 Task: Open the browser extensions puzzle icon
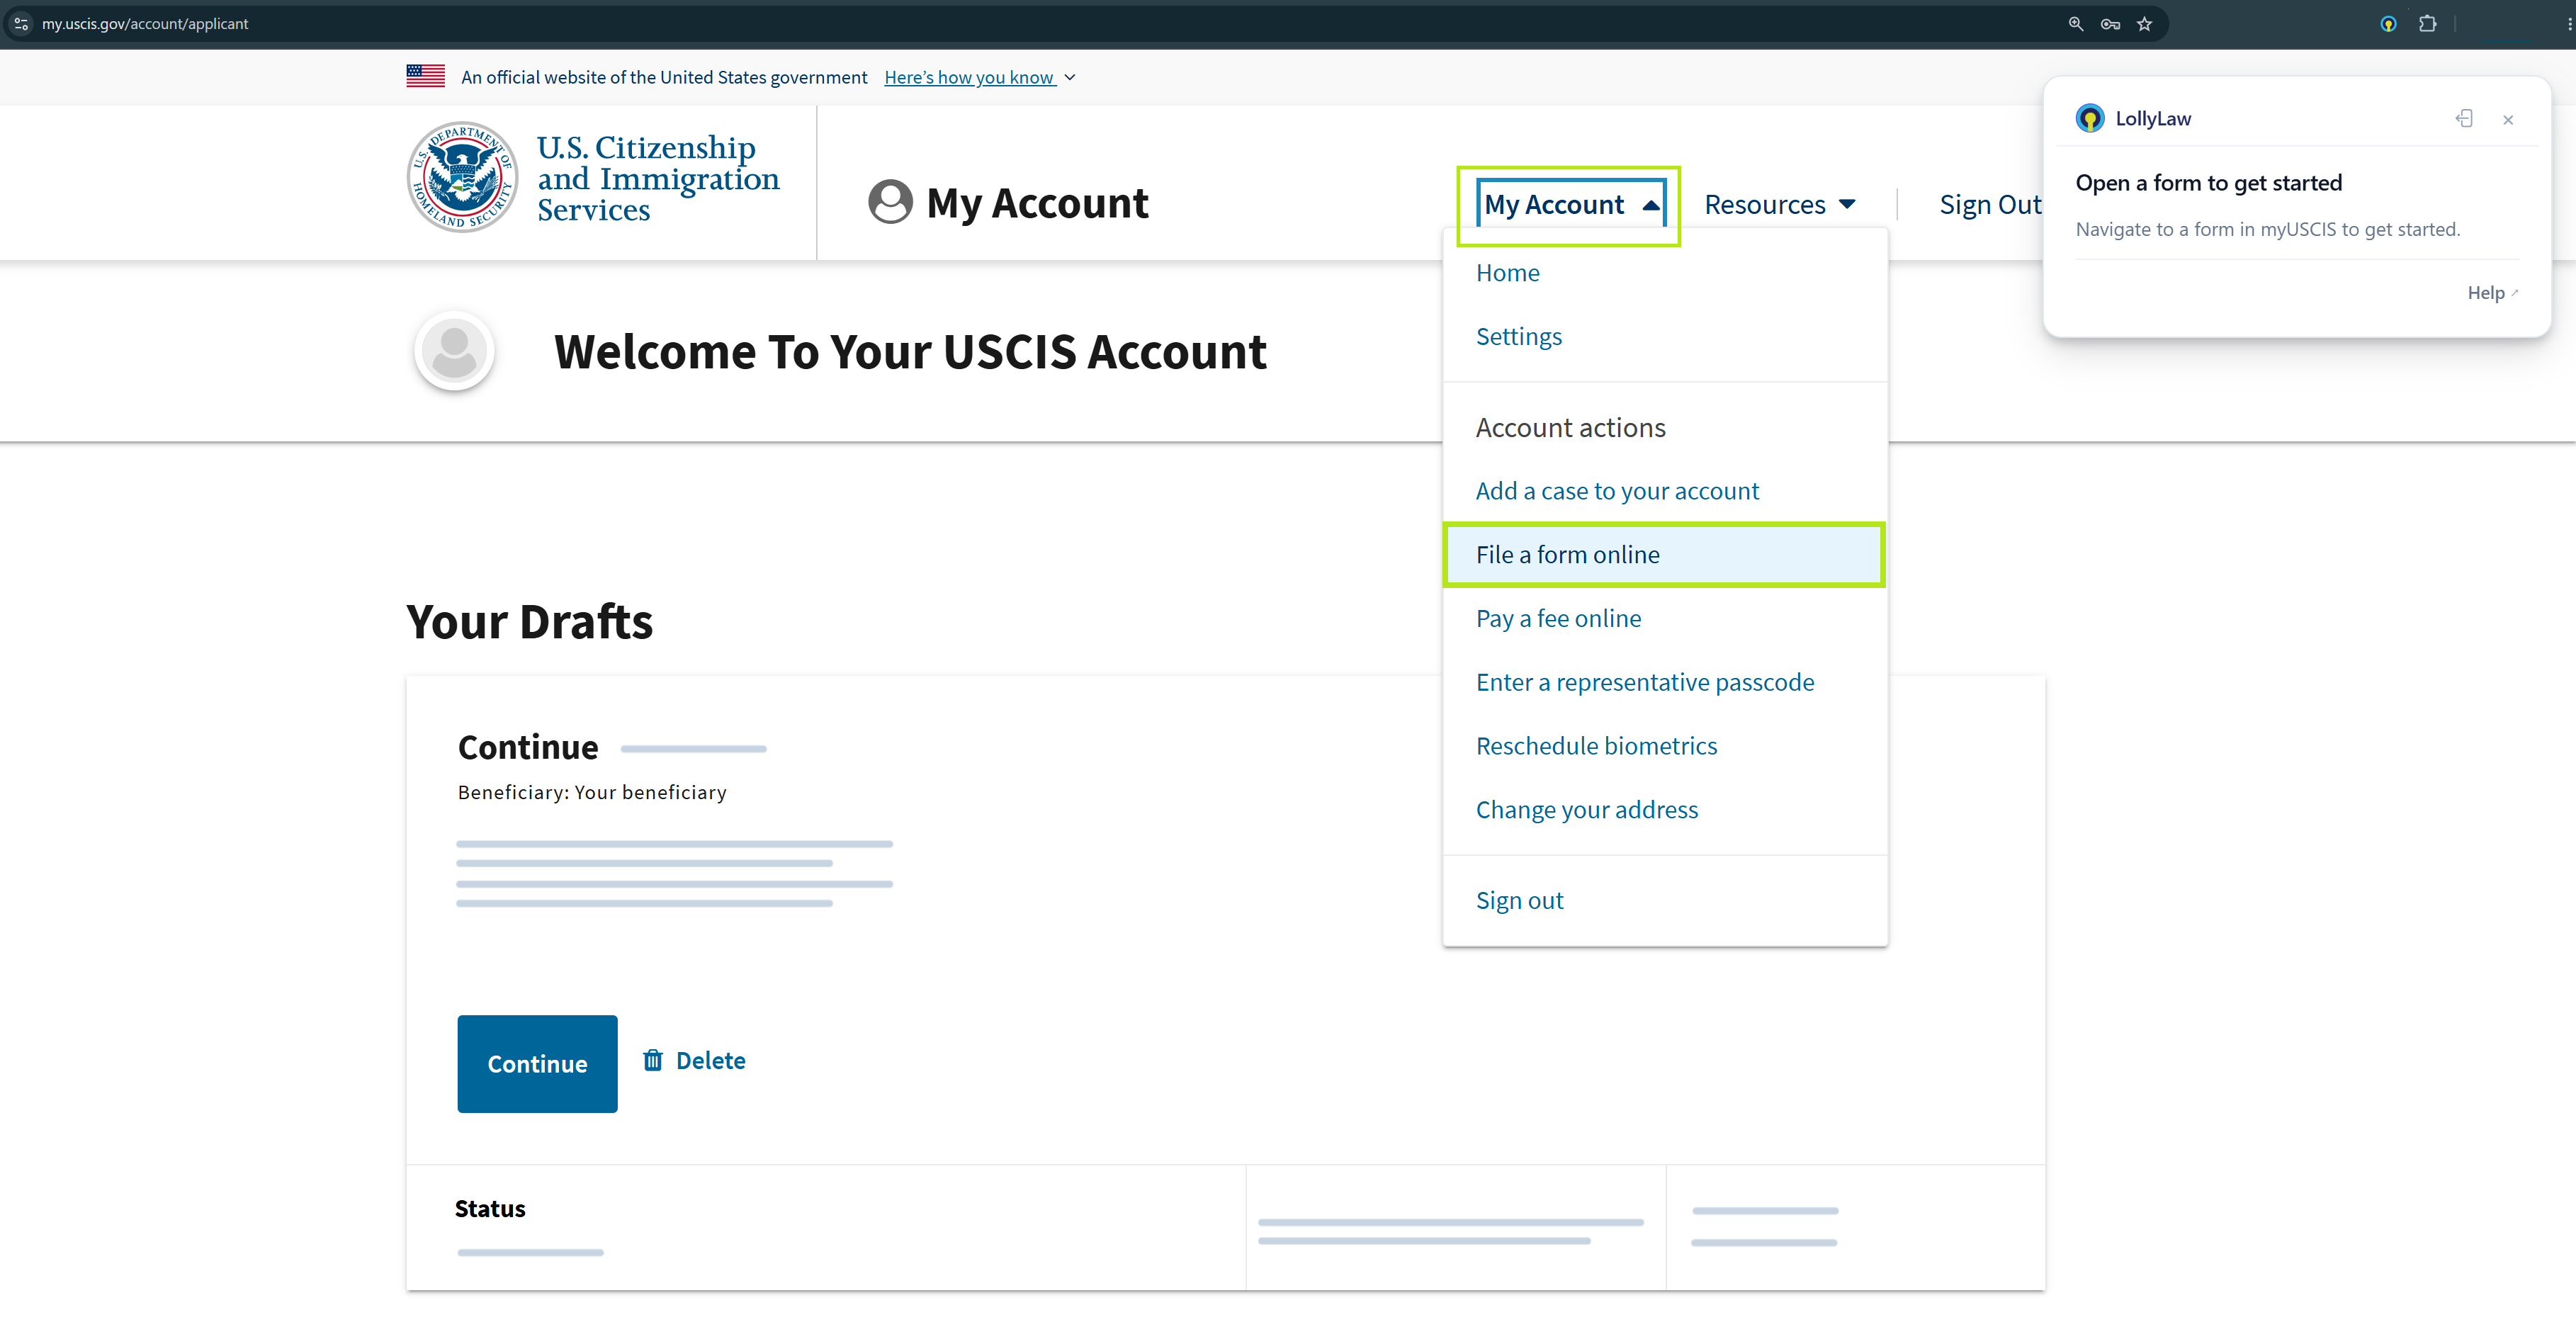[2427, 24]
